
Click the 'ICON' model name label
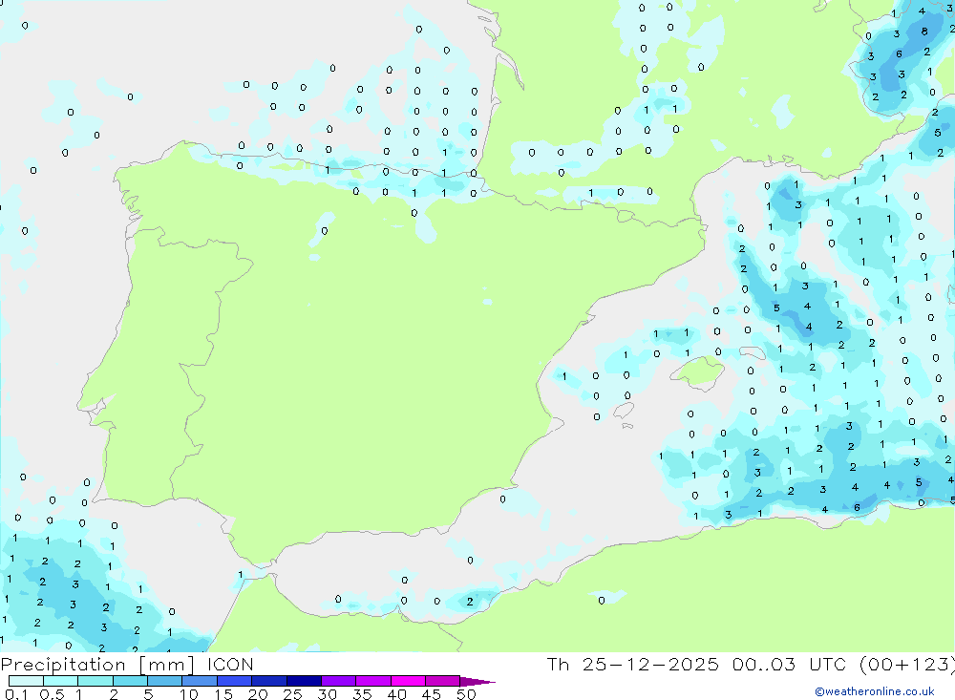[230, 664]
